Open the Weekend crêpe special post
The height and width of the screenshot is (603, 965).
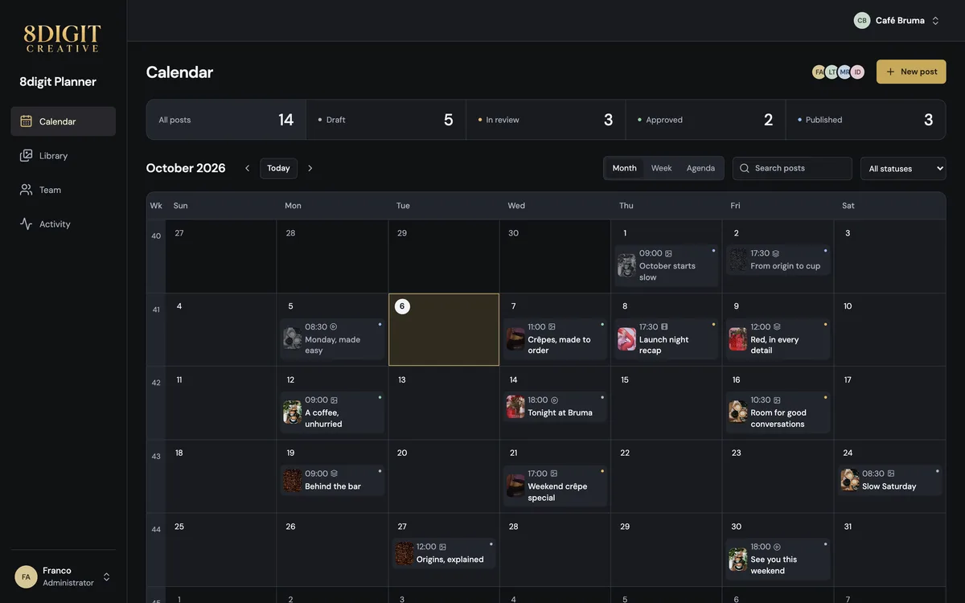click(x=555, y=486)
